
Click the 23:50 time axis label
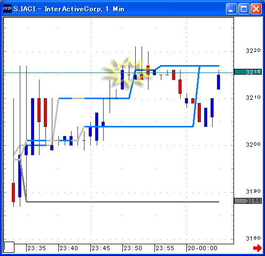pos(132,248)
